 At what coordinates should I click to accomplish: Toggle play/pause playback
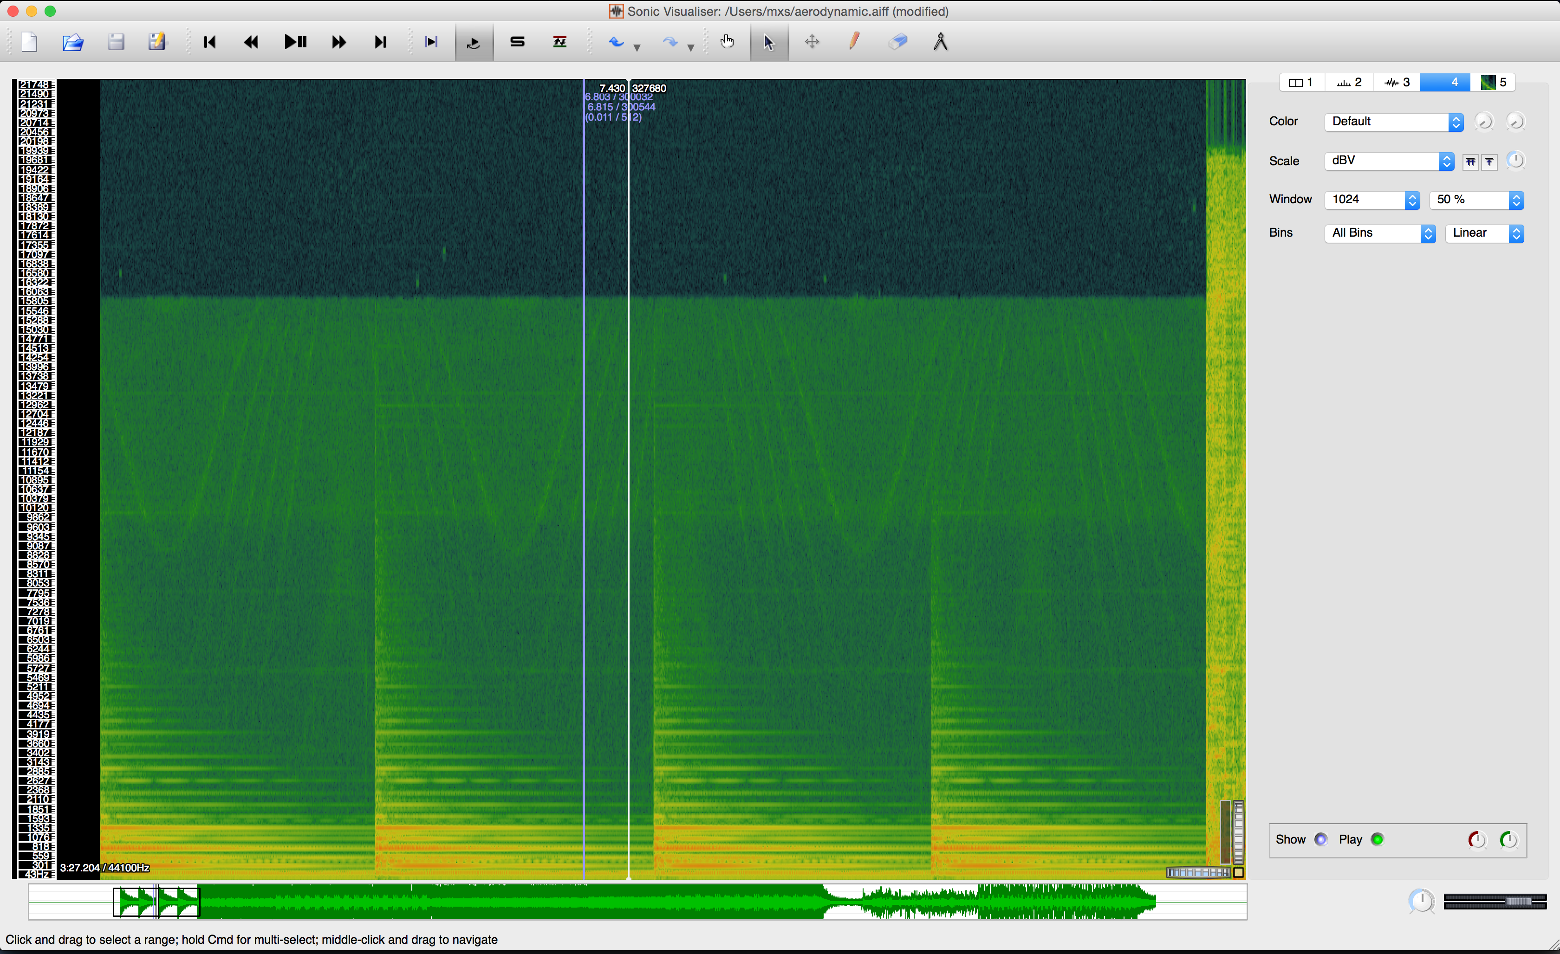tap(295, 42)
